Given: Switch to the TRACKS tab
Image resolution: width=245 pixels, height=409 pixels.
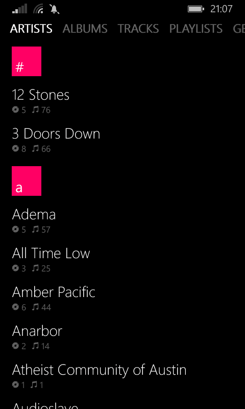Looking at the screenshot, I should pos(138,29).
